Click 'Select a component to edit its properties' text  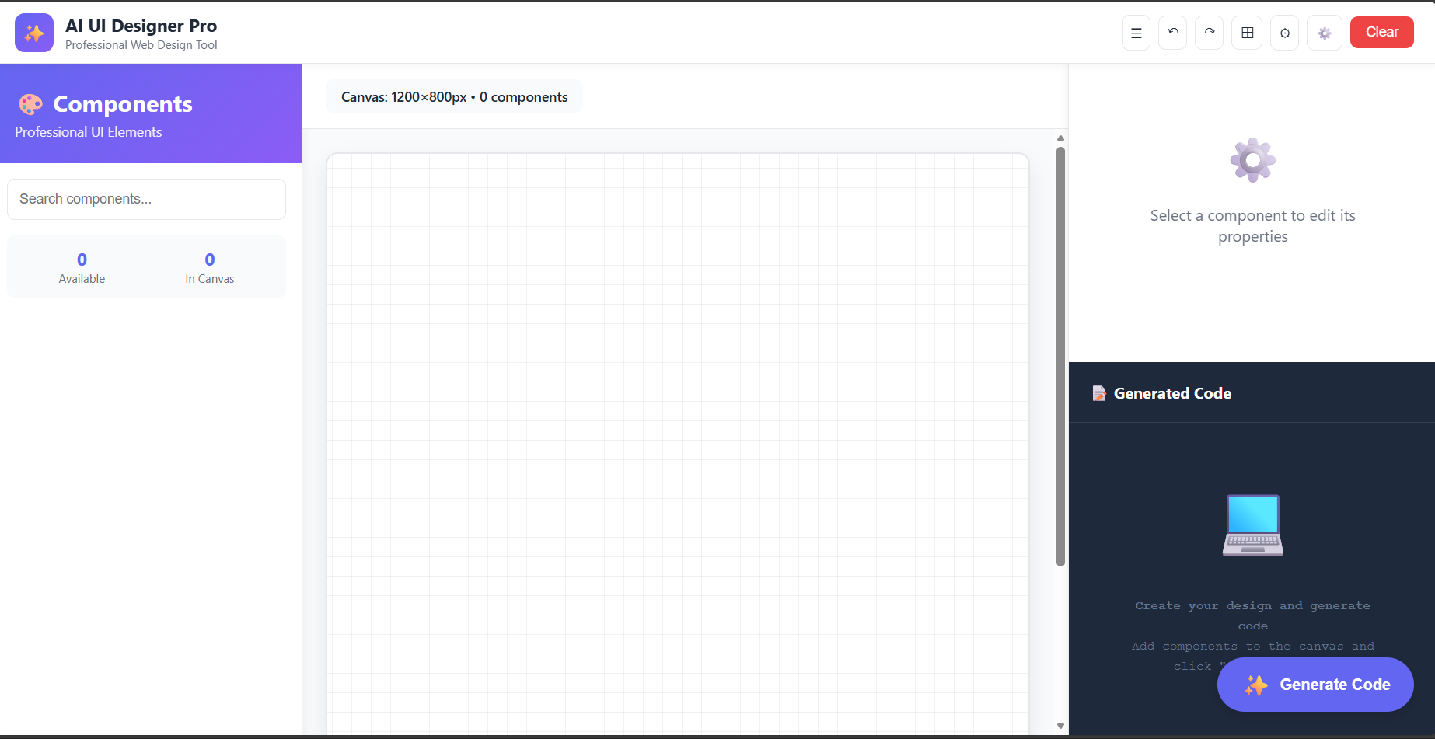tap(1253, 226)
